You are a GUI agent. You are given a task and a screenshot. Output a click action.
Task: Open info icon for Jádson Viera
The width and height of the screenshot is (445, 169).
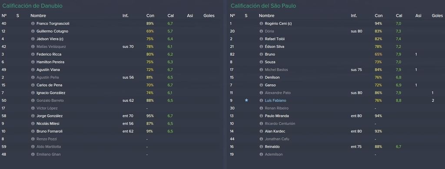(x=33, y=39)
